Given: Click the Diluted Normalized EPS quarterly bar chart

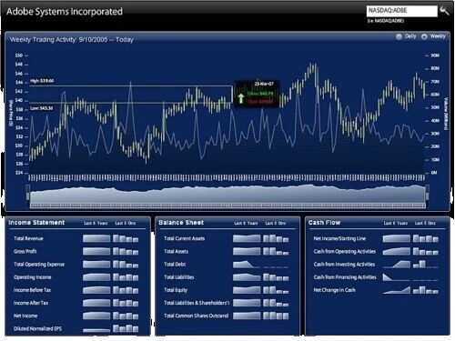Looking at the screenshot, I should click(x=126, y=328).
